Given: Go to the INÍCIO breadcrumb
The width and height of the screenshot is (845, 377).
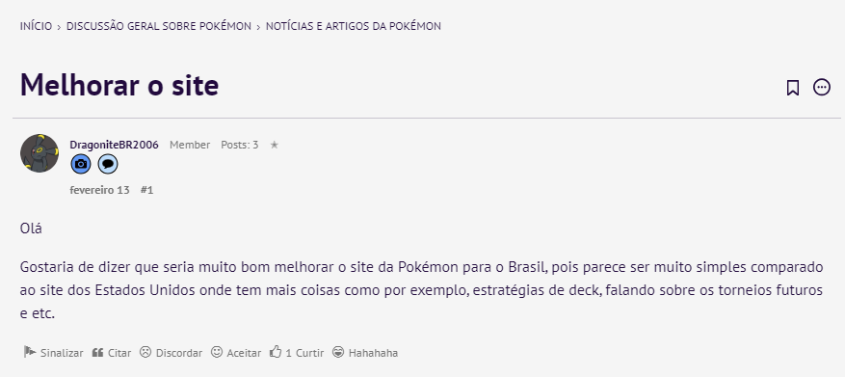Looking at the screenshot, I should (36, 26).
